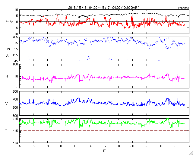Image resolution: width=193 pixels, height=155 pixels.
Task: Click the "V" velocity panel label
Action: click(x=7, y=104)
